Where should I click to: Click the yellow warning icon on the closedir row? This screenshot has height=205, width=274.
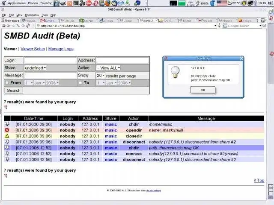pos(7,136)
